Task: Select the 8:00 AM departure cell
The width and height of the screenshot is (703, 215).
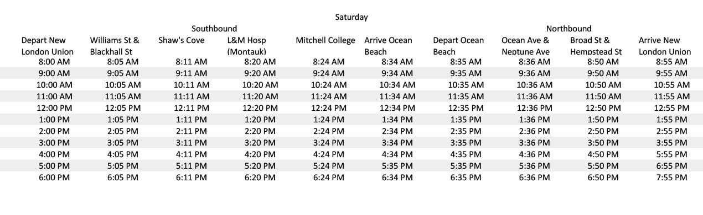Action: pos(54,62)
